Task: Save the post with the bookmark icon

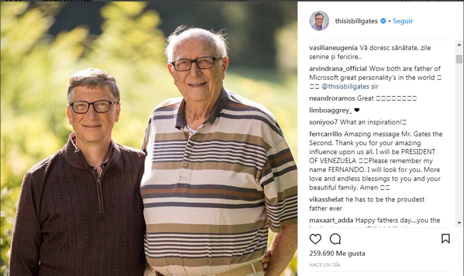Action: coord(445,238)
